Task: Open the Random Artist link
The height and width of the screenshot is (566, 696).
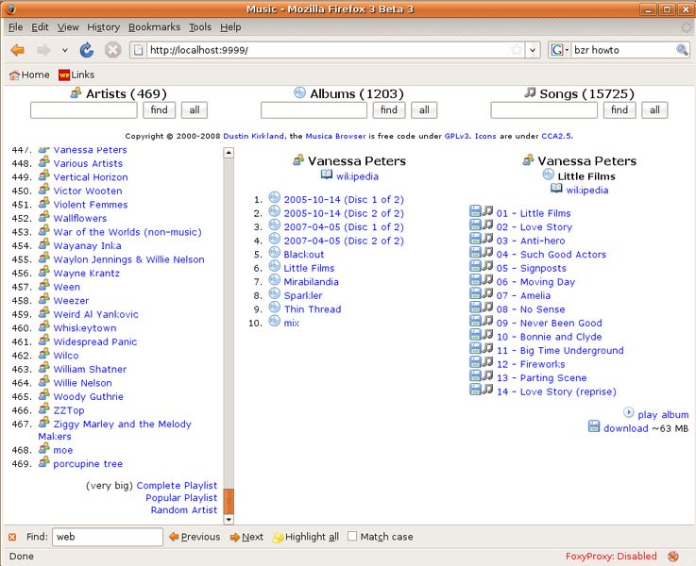Action: (184, 509)
